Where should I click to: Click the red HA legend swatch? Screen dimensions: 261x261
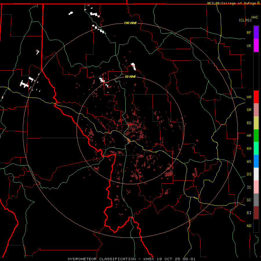click(x=256, y=97)
